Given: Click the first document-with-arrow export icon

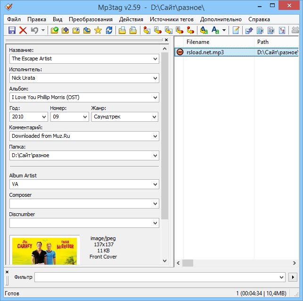Looking at the screenshot, I should point(260,30).
